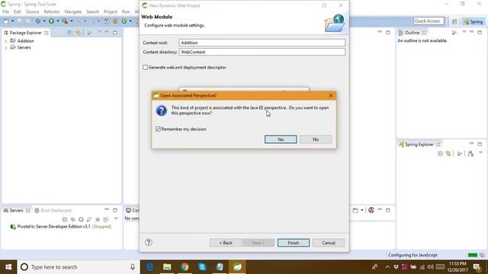Open the Project menu

coord(110,11)
